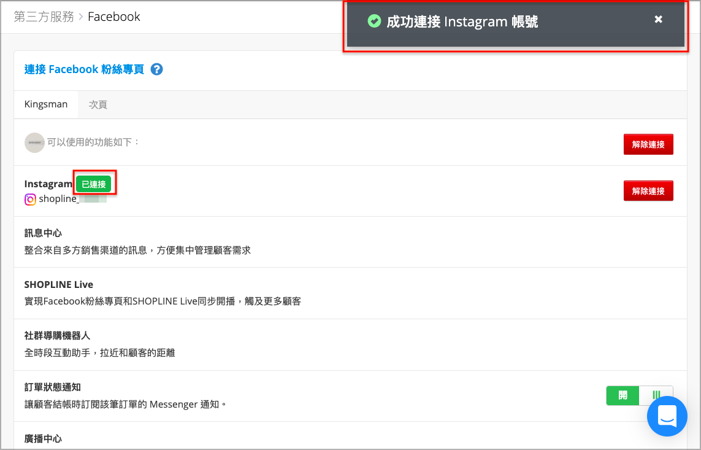Dismiss the Instagram success notification

click(x=658, y=19)
